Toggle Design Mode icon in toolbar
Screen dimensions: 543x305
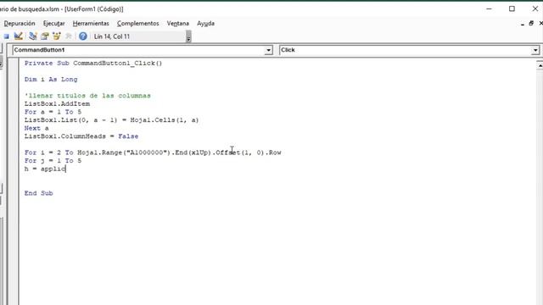pos(19,36)
